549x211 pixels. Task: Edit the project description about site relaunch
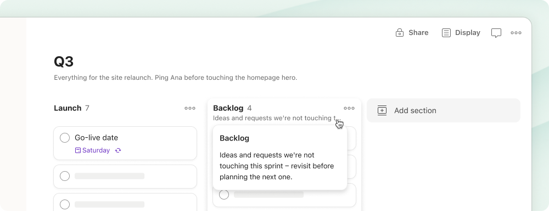[x=176, y=78]
